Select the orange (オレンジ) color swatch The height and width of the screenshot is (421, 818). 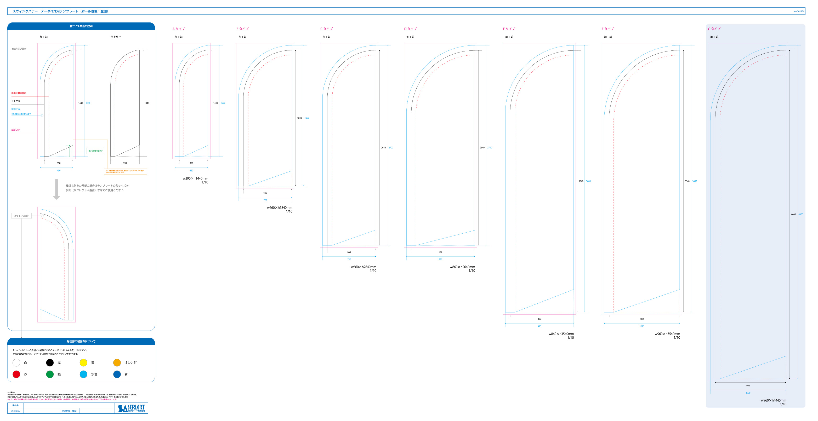(117, 363)
